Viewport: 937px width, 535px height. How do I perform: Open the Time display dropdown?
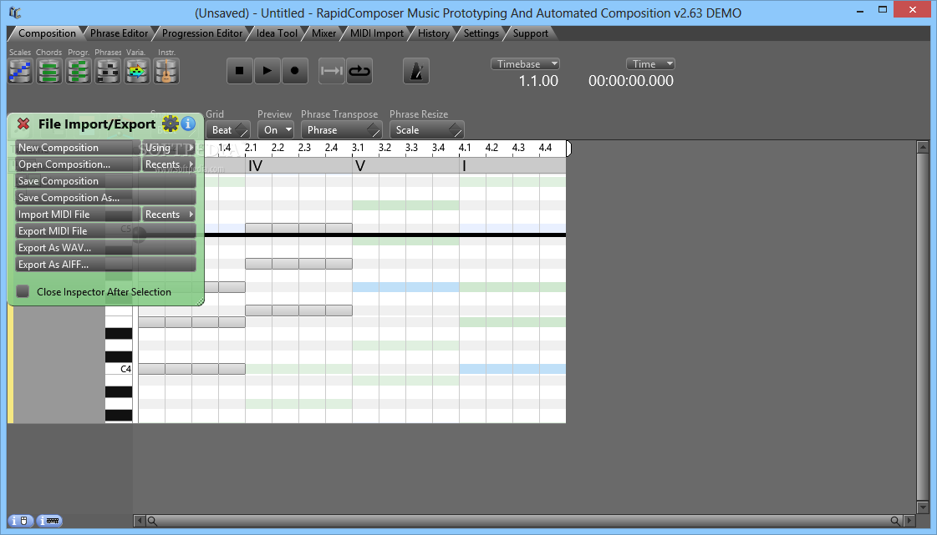pos(650,63)
